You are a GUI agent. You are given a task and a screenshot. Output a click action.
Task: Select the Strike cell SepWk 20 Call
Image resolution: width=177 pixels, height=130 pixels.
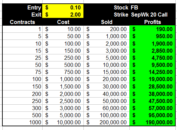tap(152, 15)
